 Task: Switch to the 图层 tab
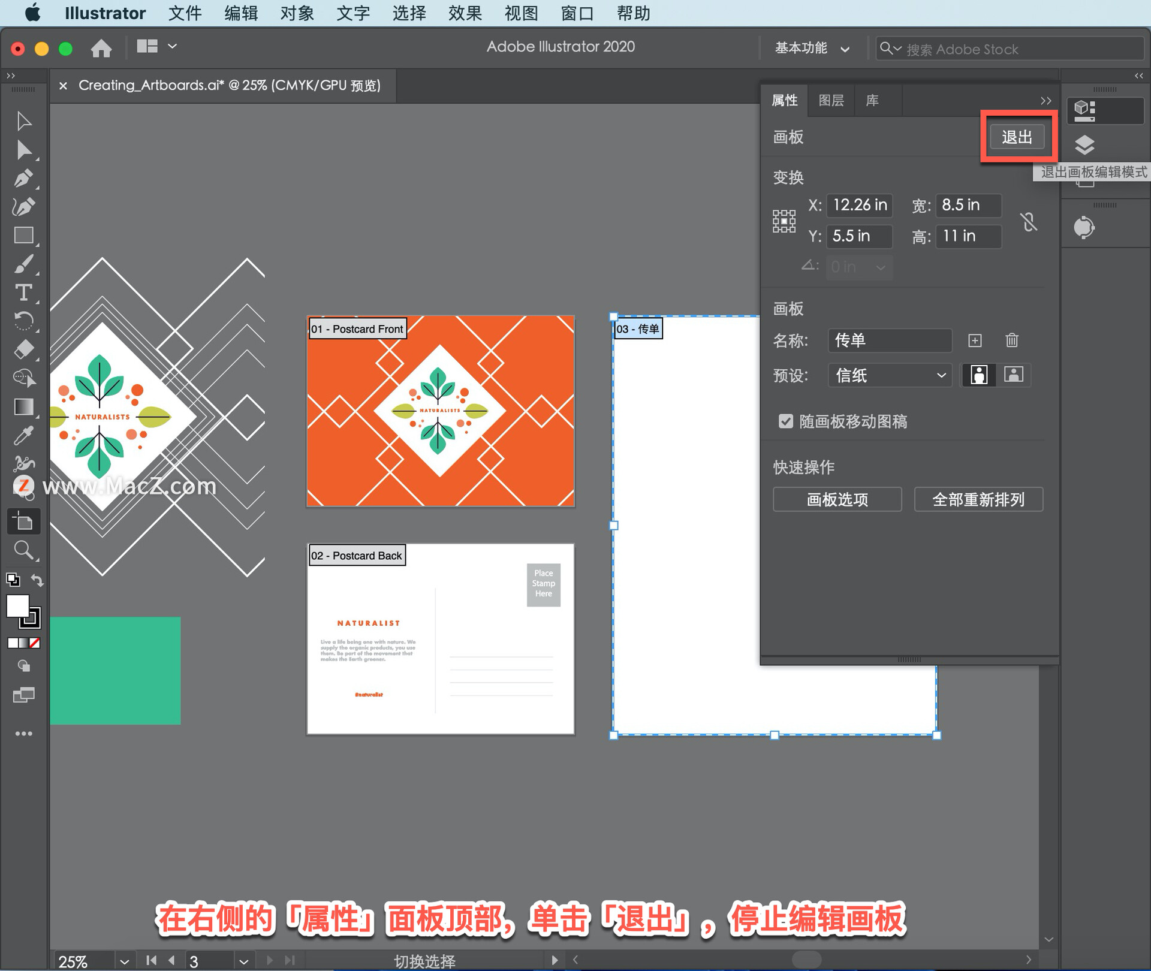coord(831,101)
